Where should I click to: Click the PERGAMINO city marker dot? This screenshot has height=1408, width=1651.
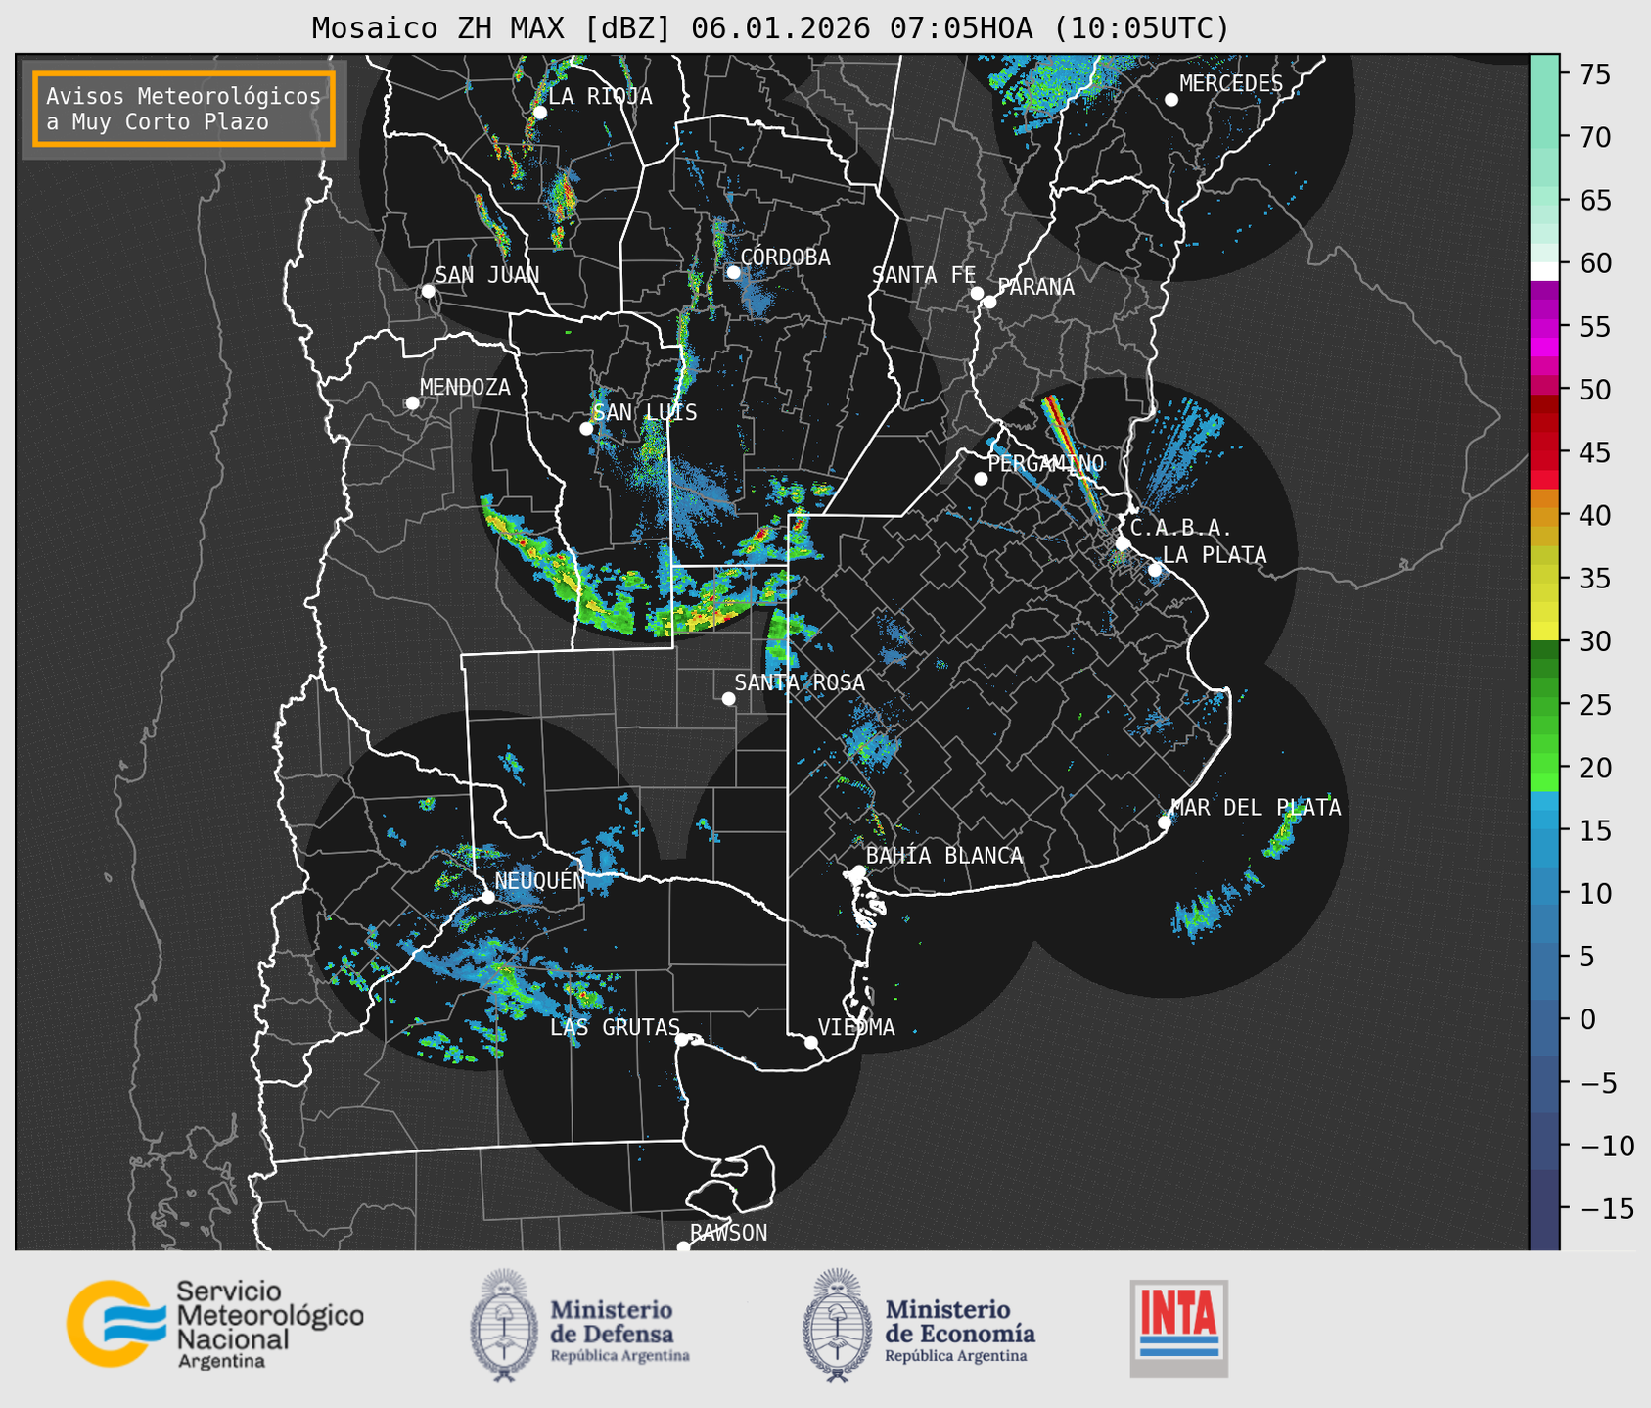coord(981,479)
